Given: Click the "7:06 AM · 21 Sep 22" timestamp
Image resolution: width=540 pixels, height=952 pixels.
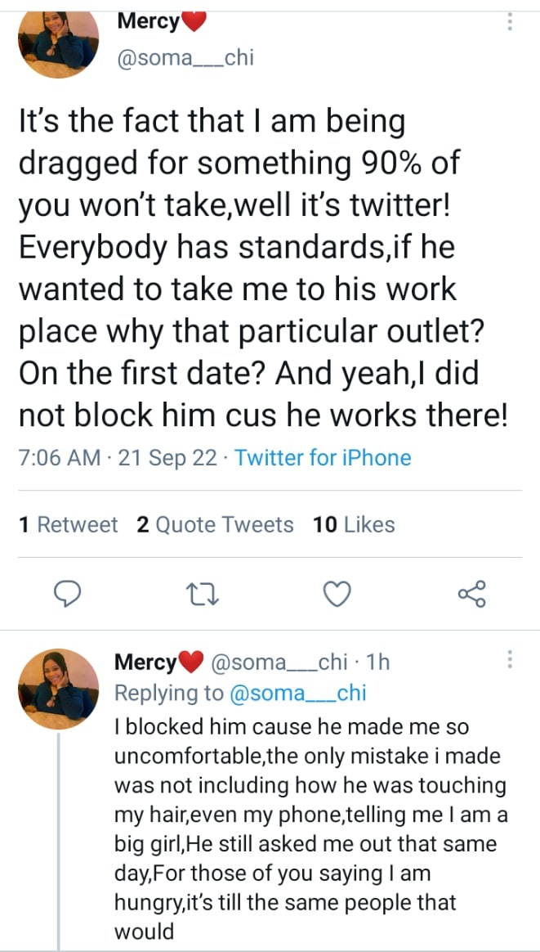Looking at the screenshot, I should pyautogui.click(x=118, y=458).
